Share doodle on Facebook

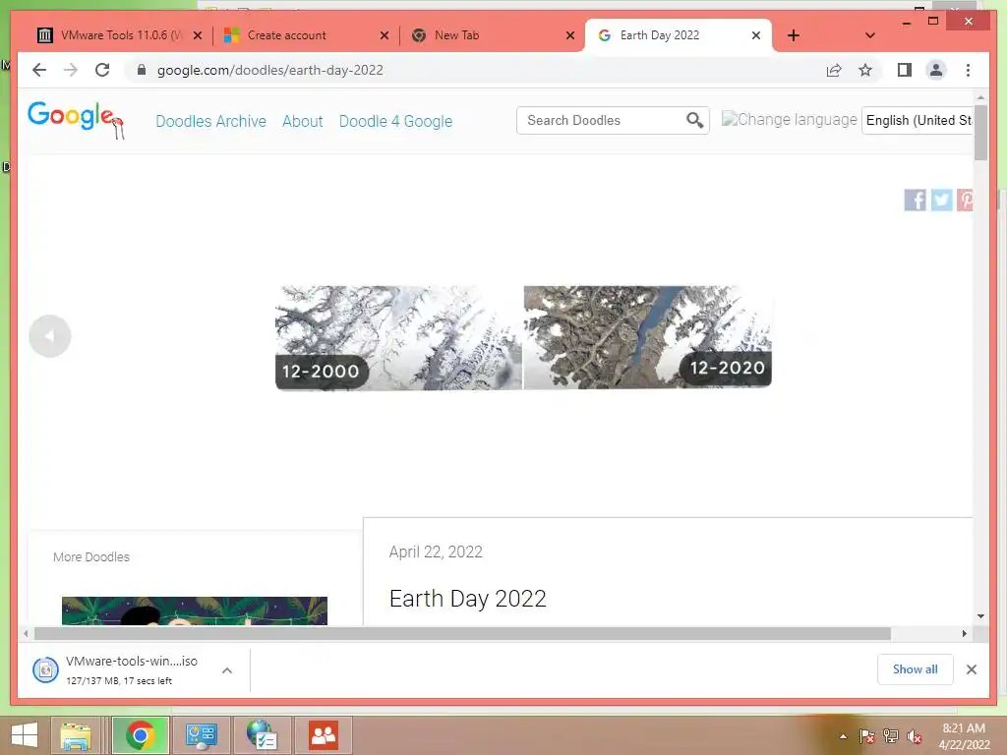tap(915, 200)
